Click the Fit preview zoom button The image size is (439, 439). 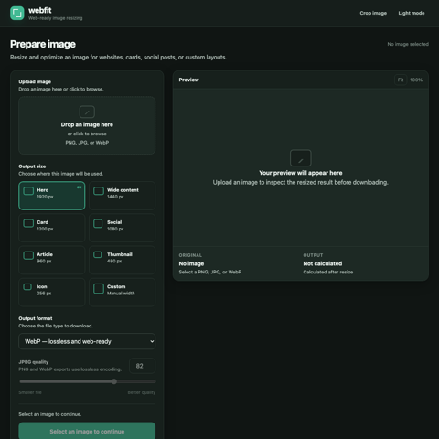point(401,80)
